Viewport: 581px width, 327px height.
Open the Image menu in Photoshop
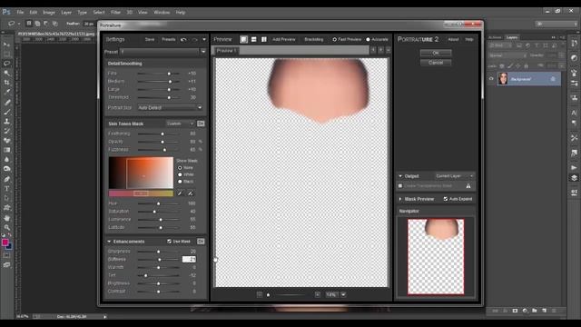pyautogui.click(x=49, y=12)
